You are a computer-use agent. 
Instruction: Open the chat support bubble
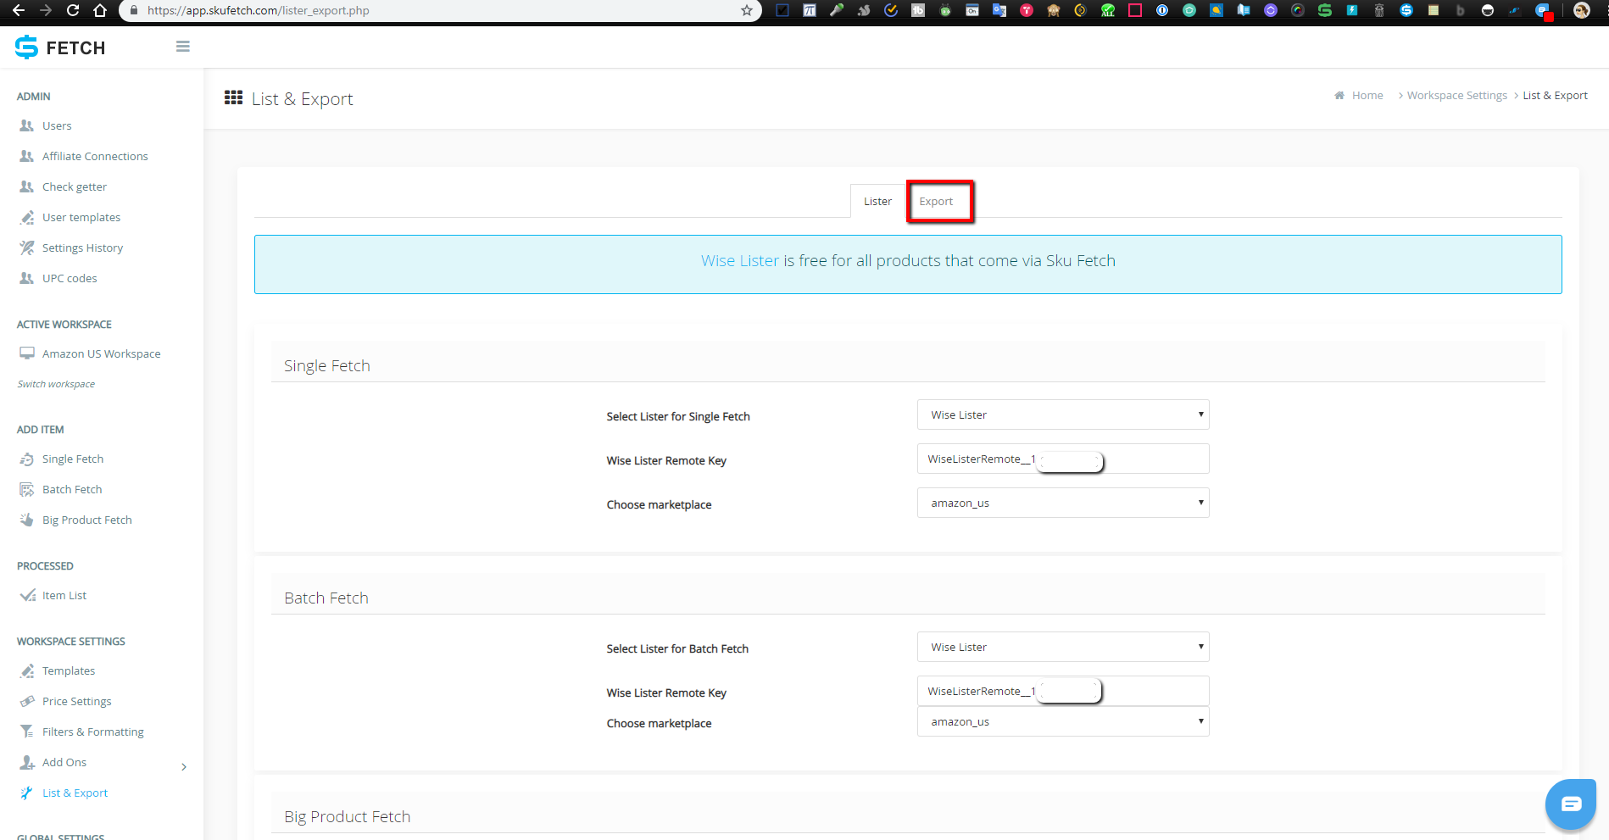[x=1571, y=804]
